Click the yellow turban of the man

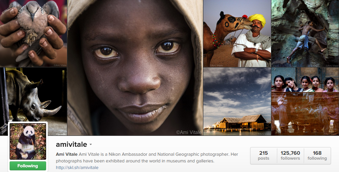pos(257,19)
